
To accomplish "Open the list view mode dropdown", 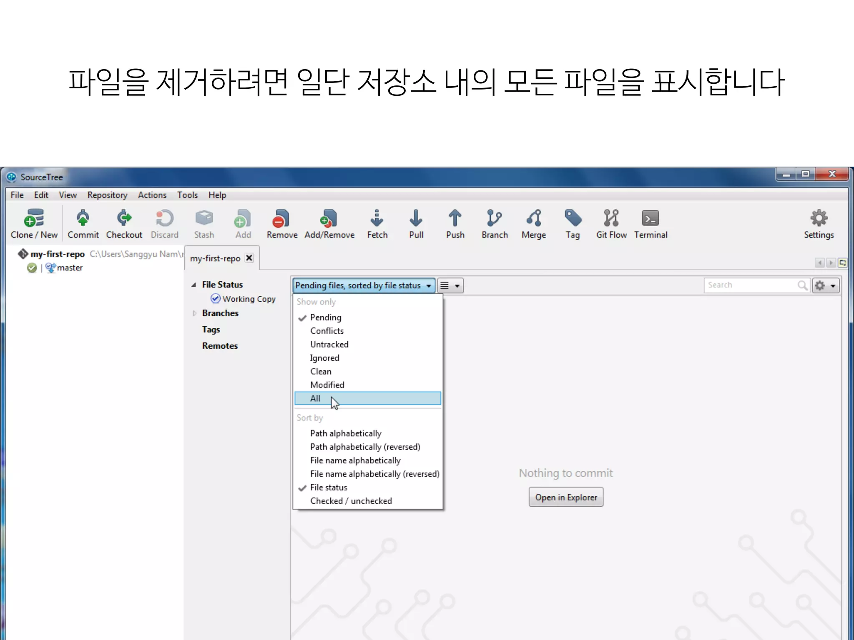I will pyautogui.click(x=450, y=285).
